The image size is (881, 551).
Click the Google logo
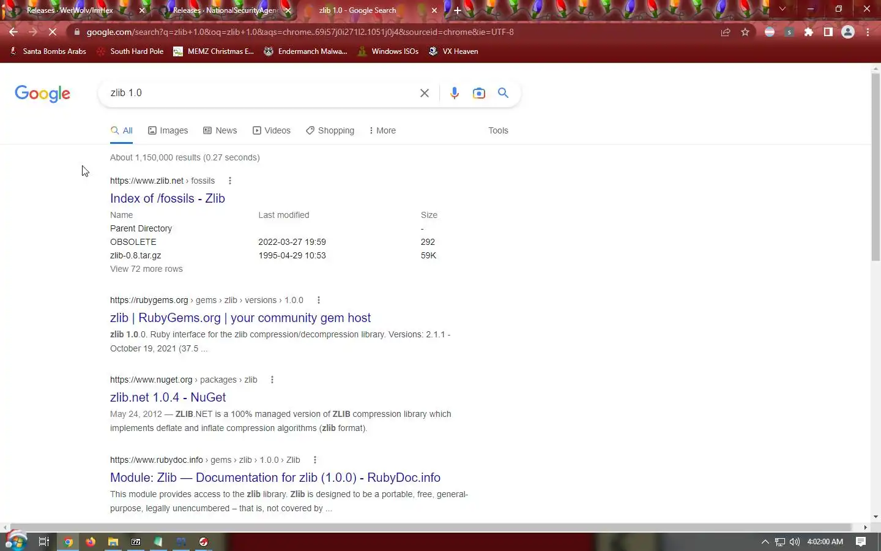(x=43, y=94)
